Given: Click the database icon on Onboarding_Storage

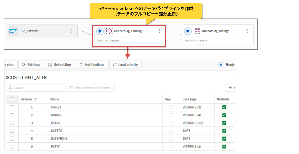Looking at the screenshot, I should (197, 31).
